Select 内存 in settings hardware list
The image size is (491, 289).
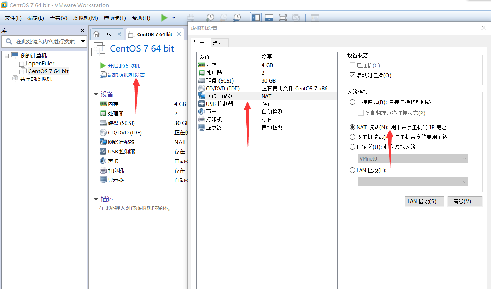pos(267,65)
